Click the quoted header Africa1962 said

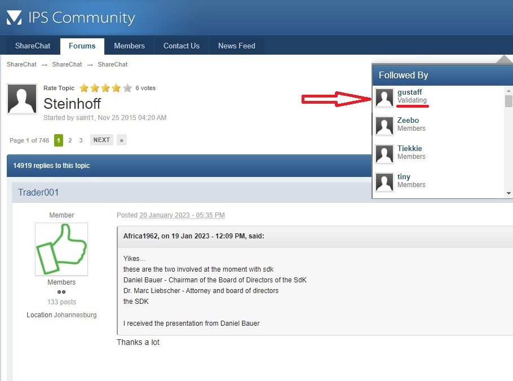click(194, 236)
